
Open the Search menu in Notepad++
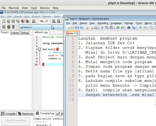[x=83, y=23]
